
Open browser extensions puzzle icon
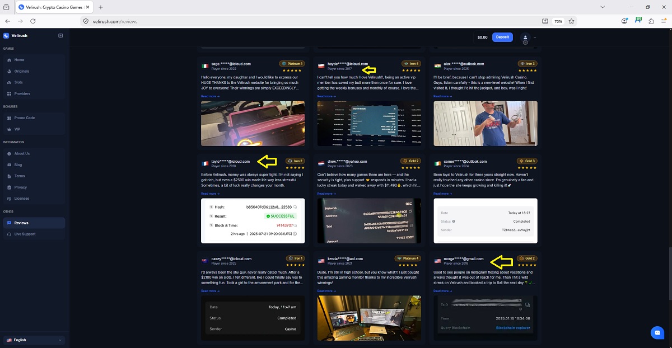pyautogui.click(x=651, y=21)
